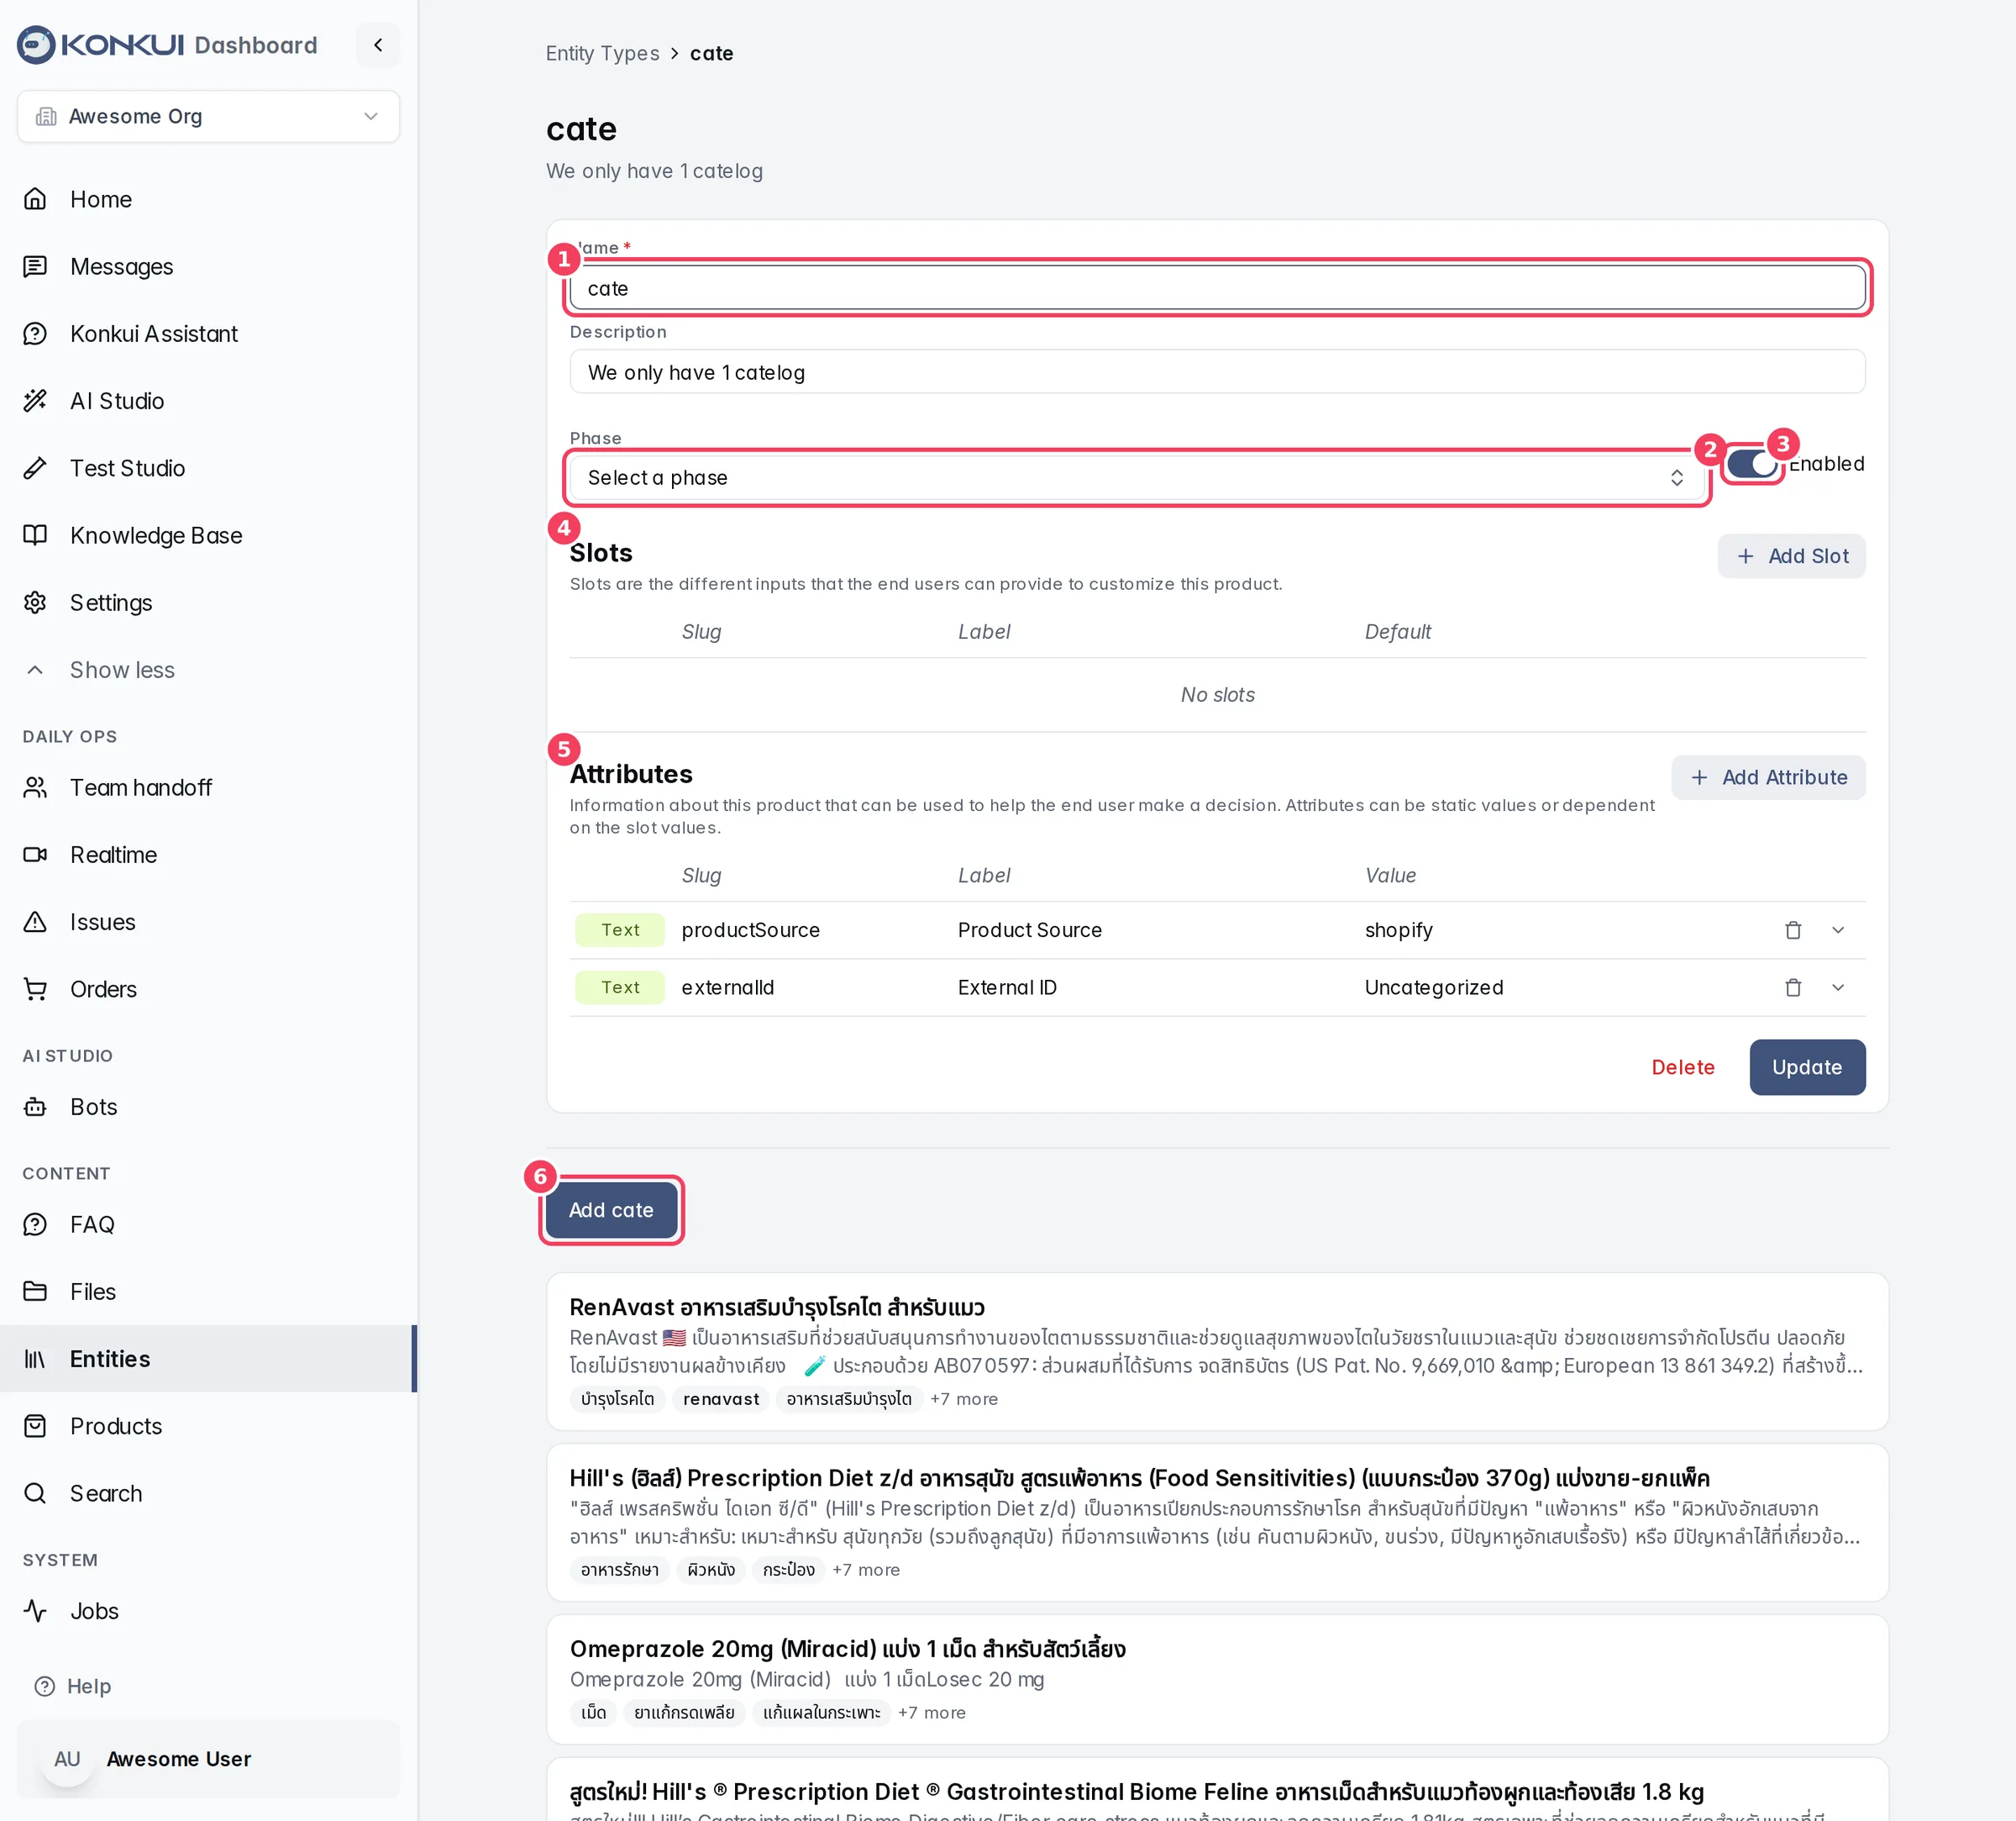
Task: Click the Products bag icon
Action: [35, 1426]
